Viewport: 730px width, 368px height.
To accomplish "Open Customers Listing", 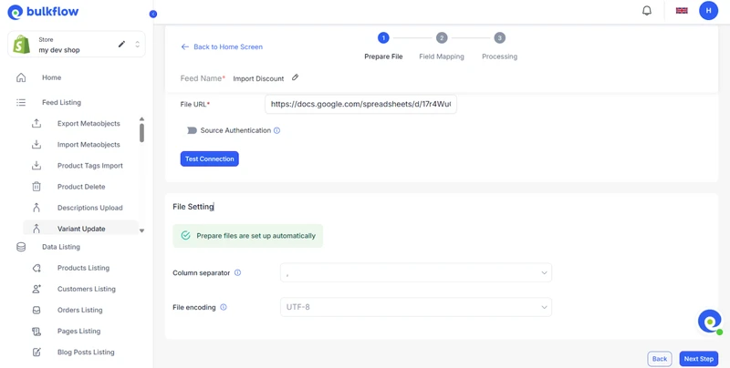I will coord(86,289).
